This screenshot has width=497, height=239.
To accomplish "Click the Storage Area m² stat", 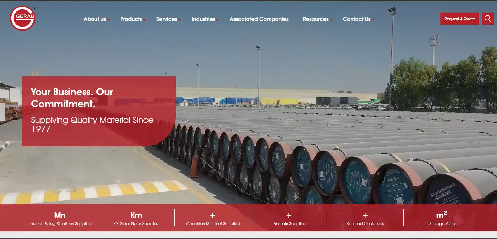I will pyautogui.click(x=442, y=218).
